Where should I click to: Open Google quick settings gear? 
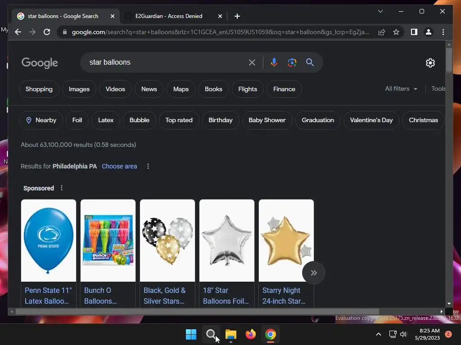coord(430,63)
